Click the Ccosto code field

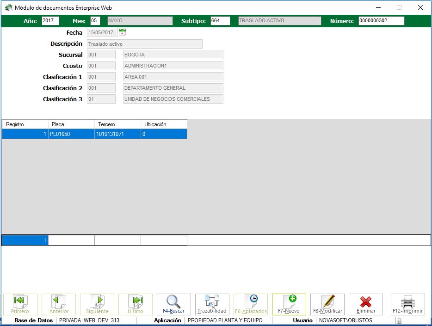pos(101,66)
